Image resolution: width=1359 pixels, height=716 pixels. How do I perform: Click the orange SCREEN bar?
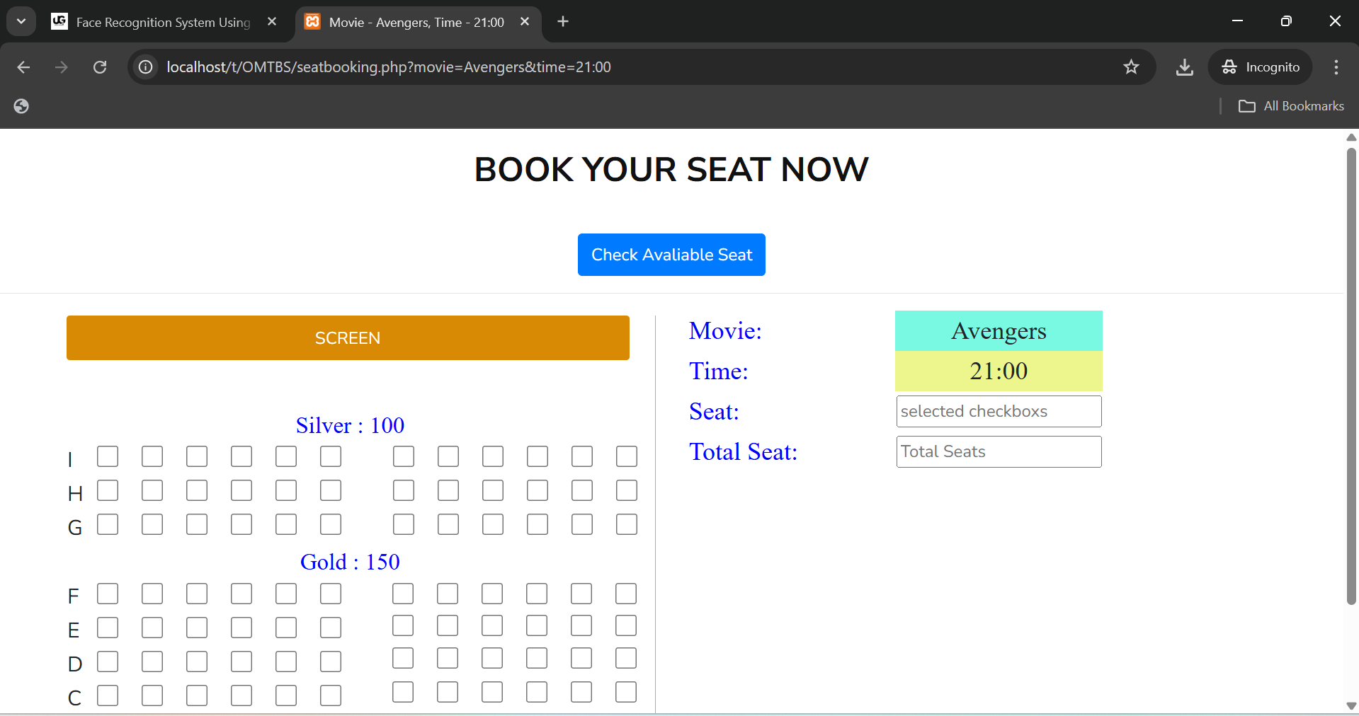[x=348, y=338]
